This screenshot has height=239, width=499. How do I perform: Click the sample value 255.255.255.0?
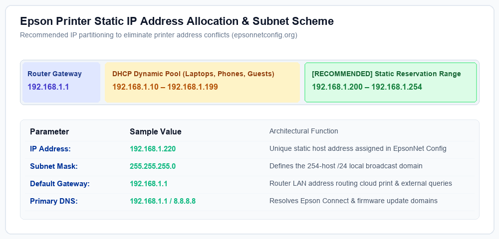pyautogui.click(x=153, y=166)
